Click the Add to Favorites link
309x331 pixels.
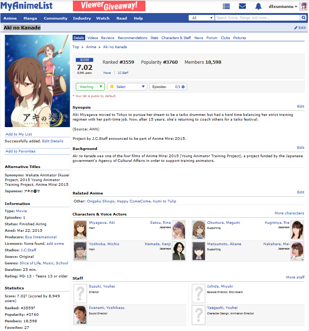click(20, 151)
